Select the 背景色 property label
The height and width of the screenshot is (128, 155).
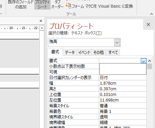[74, 111]
